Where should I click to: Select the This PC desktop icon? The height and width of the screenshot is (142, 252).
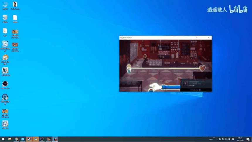click(5, 6)
